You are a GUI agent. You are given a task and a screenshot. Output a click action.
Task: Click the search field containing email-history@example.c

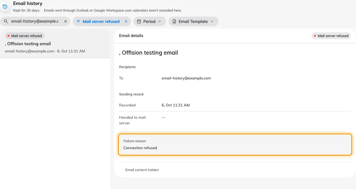pyautogui.click(x=35, y=21)
